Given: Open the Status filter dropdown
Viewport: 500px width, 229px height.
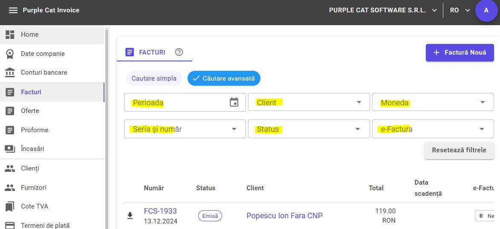Looking at the screenshot, I should click(x=309, y=129).
